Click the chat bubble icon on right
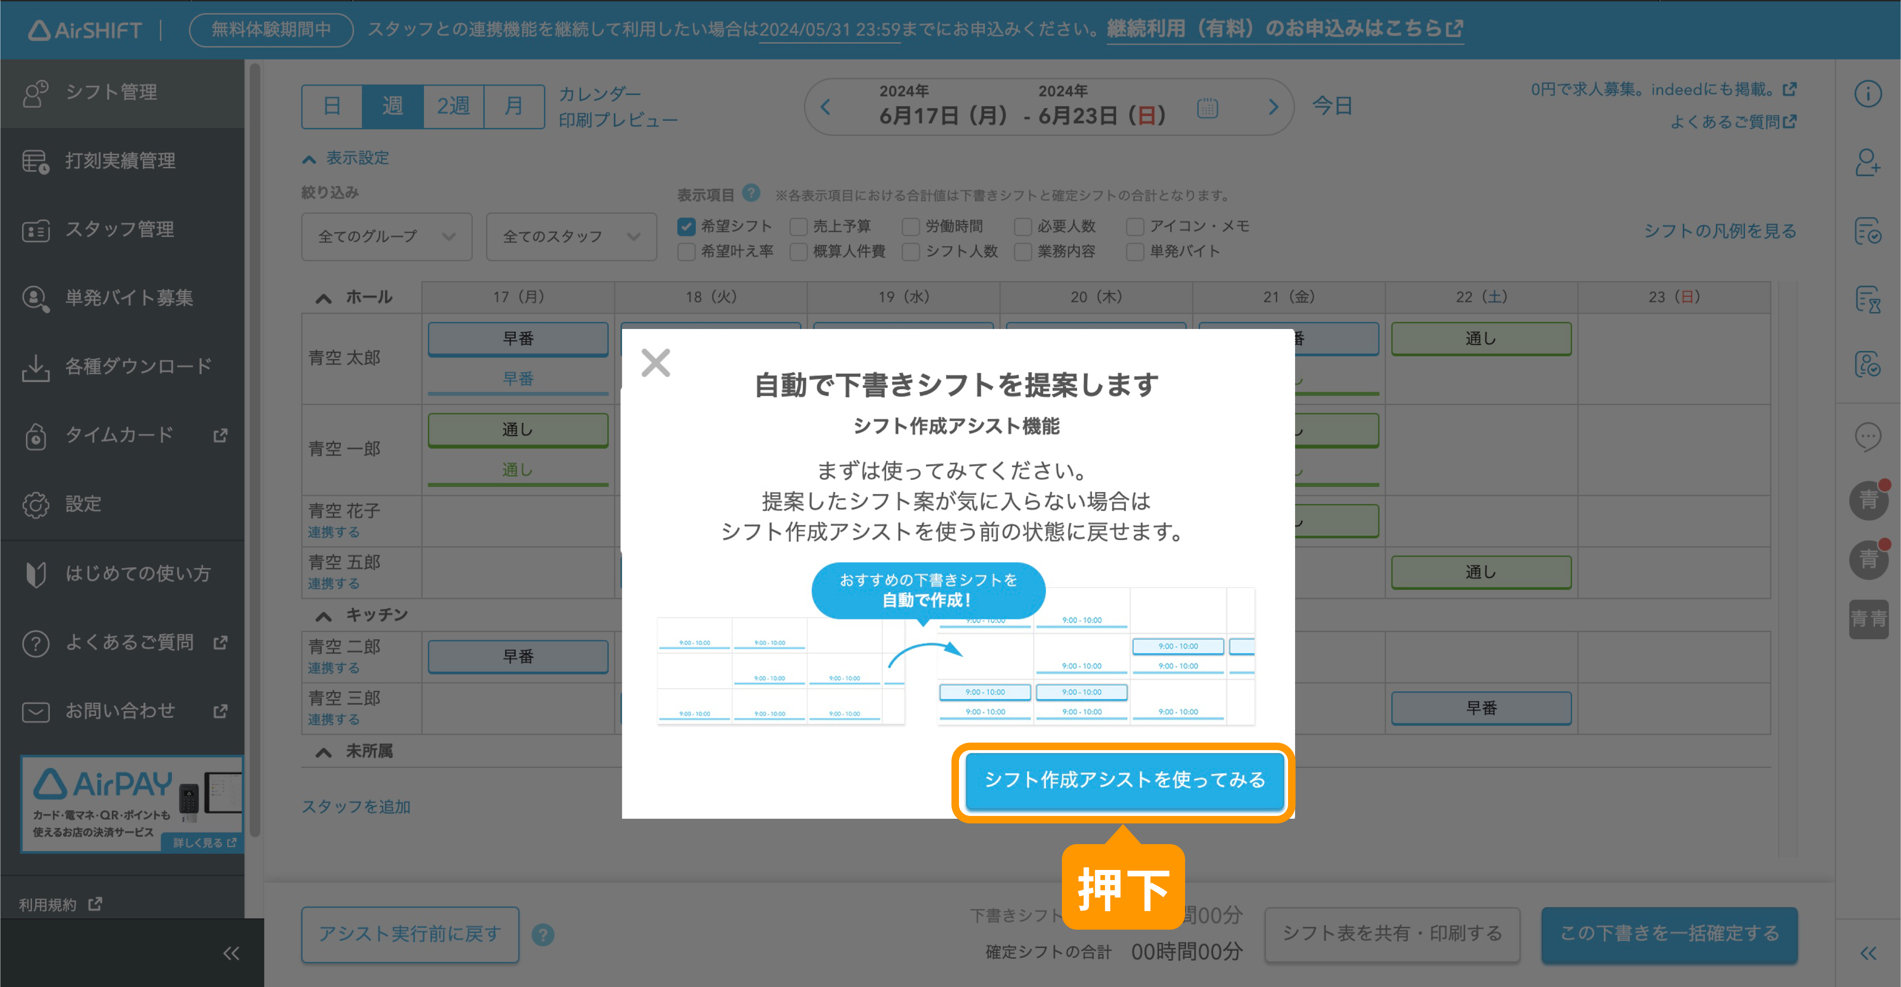 tap(1868, 438)
